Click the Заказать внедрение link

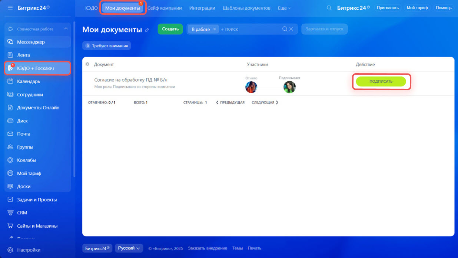[208, 248]
